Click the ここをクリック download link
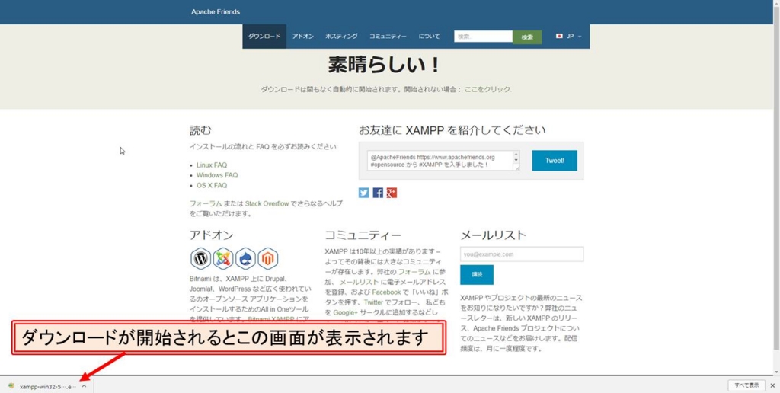 (x=487, y=90)
